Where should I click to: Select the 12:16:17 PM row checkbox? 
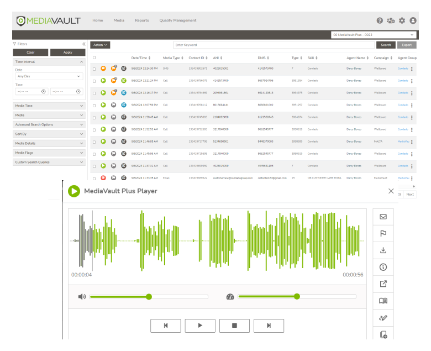click(x=94, y=93)
